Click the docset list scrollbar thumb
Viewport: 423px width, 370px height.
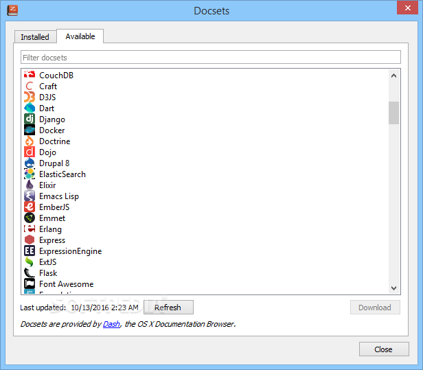[394, 113]
